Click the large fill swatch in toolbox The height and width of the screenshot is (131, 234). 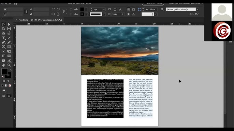[5, 72]
